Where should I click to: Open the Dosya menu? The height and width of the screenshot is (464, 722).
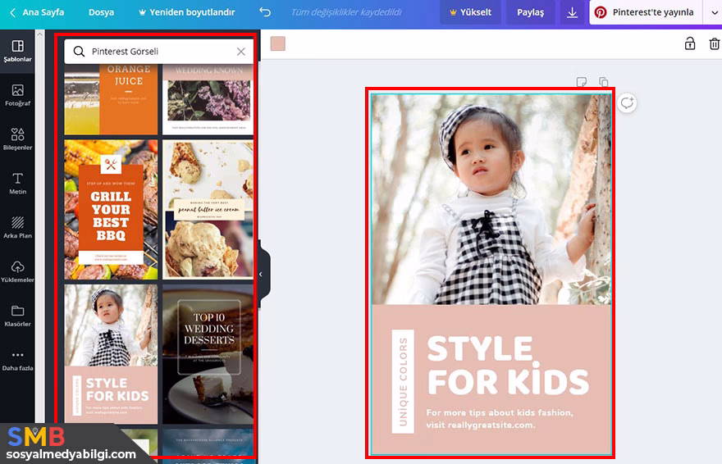101,12
